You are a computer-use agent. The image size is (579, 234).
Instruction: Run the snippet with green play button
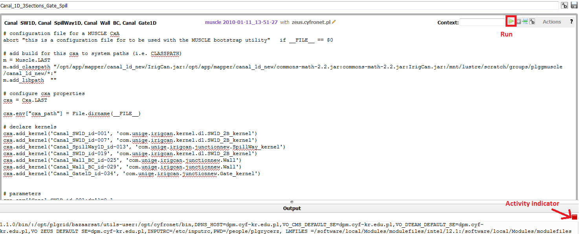coord(511,22)
